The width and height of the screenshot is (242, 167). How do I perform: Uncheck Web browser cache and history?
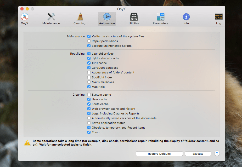point(89,109)
